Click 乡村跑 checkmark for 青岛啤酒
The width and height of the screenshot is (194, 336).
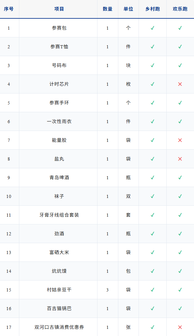click(x=153, y=178)
